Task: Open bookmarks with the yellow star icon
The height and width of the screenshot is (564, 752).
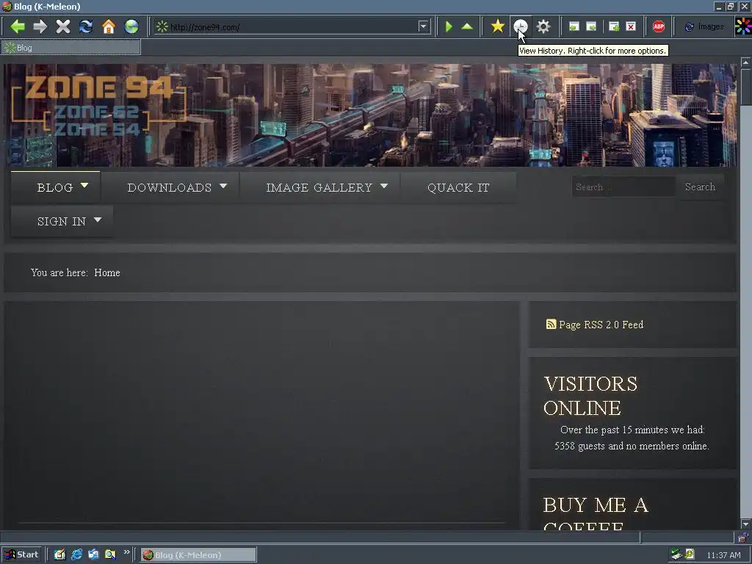Action: tap(498, 26)
